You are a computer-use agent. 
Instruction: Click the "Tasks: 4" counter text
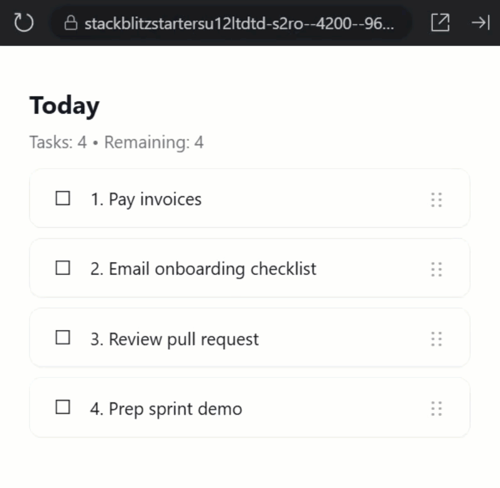(x=58, y=142)
